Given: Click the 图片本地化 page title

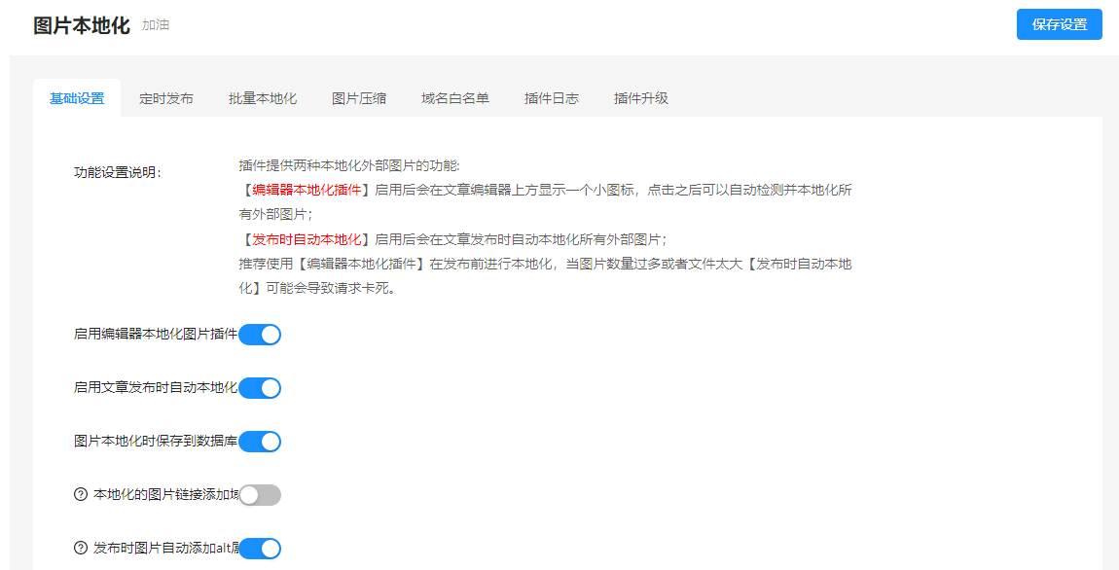Looking at the screenshot, I should tap(82, 25).
